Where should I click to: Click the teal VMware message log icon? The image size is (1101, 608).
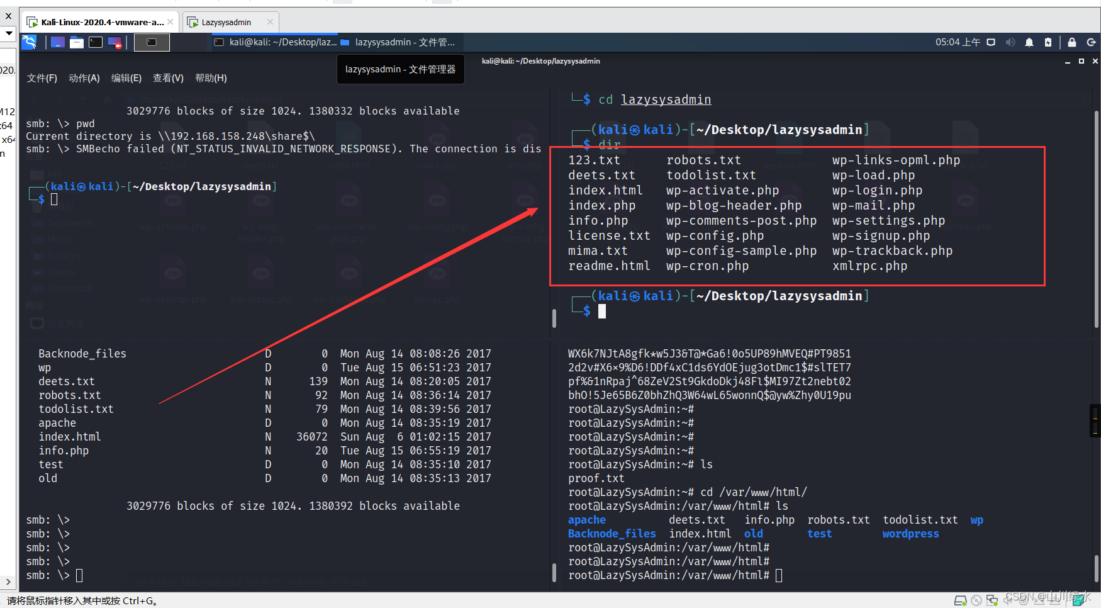point(1078,600)
